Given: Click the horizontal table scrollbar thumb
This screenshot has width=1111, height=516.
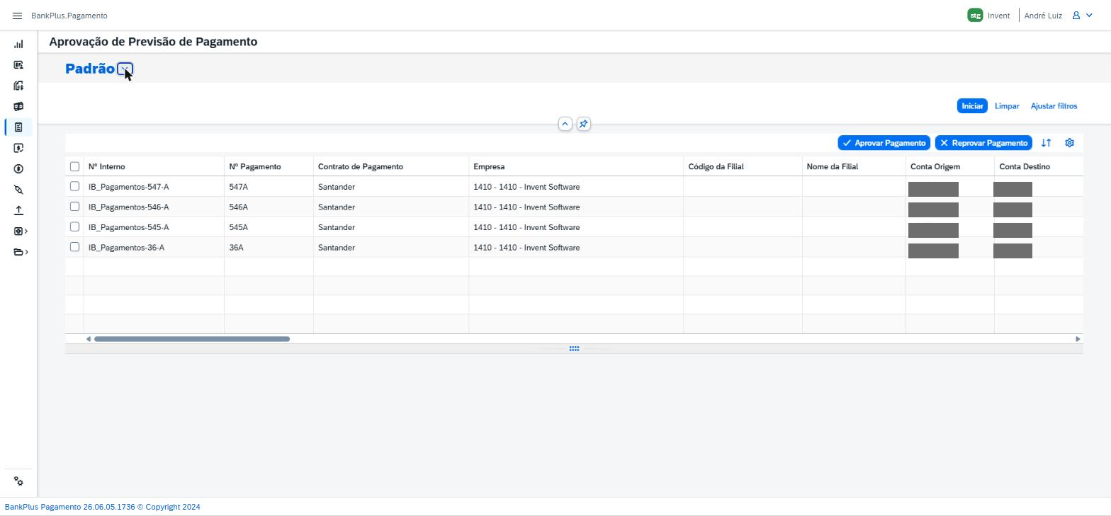Looking at the screenshot, I should 192,339.
